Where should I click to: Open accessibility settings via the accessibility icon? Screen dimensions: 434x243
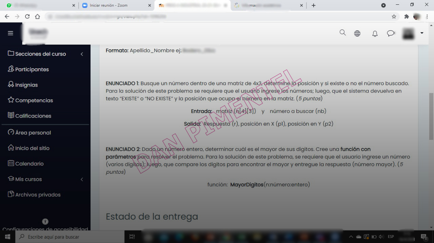(45, 221)
